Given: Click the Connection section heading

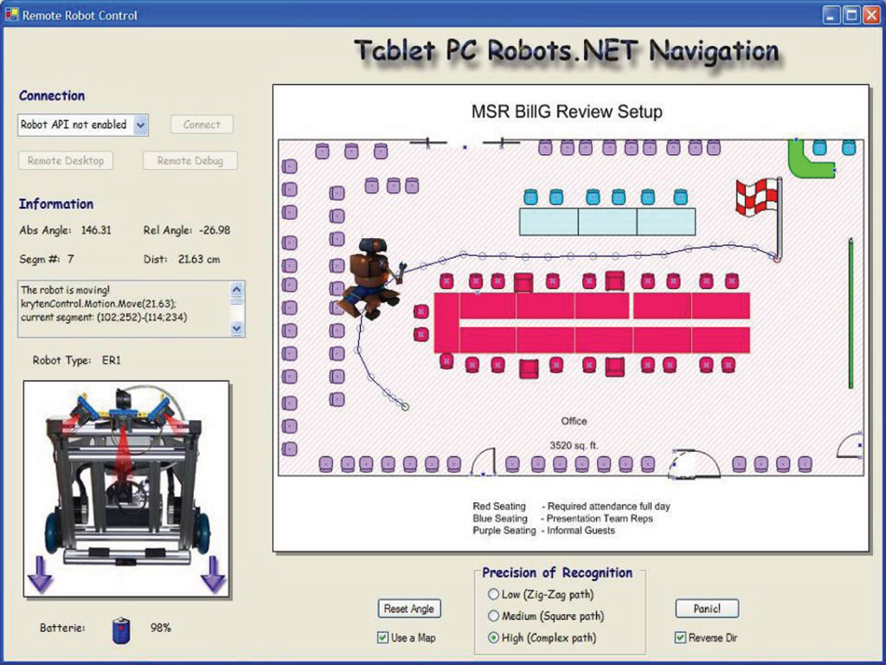Looking at the screenshot, I should 52,95.
